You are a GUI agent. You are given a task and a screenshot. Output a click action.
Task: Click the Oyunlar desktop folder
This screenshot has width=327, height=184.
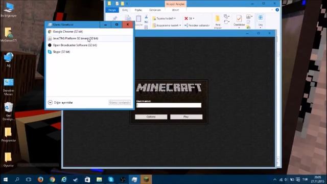click(9, 160)
